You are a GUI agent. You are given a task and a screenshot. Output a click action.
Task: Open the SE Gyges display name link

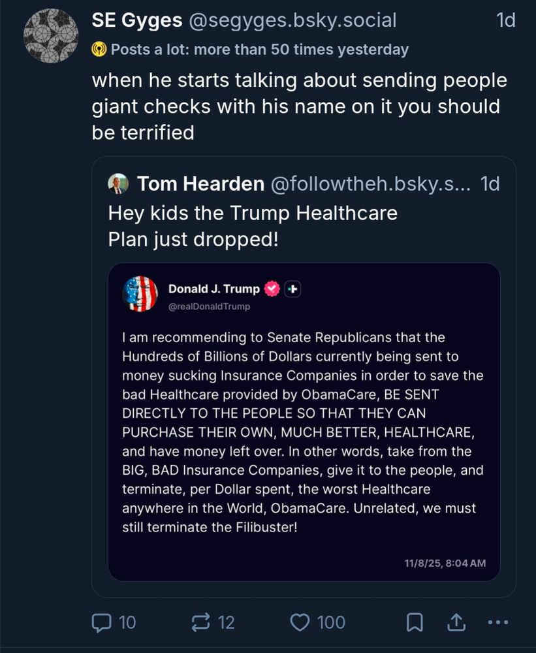coord(137,21)
